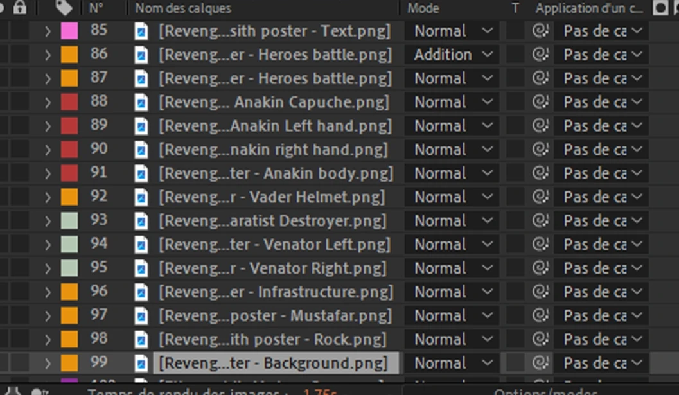679x395 pixels.
Task: Toggle lock box for layer 96
Action: 20,292
